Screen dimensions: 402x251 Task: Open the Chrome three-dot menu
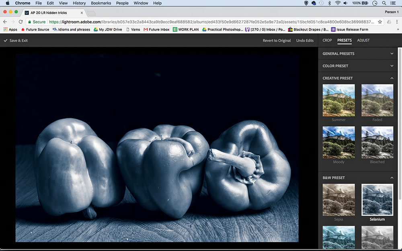point(397,22)
